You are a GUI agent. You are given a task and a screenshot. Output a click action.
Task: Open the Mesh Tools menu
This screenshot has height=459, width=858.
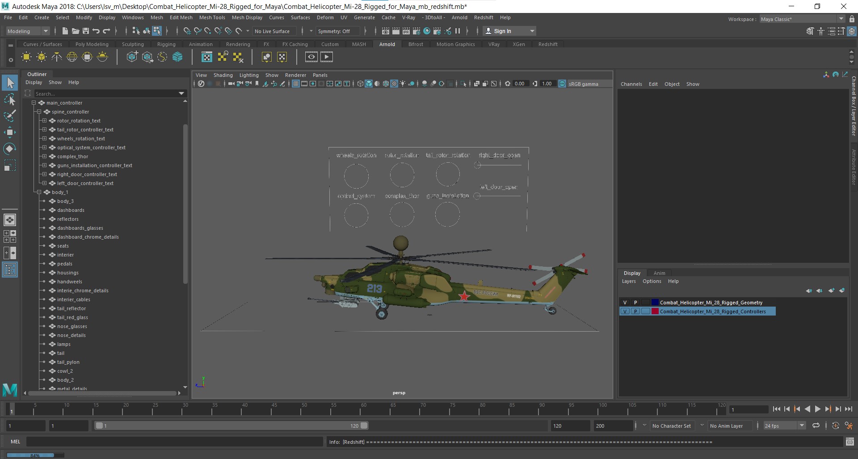click(212, 17)
